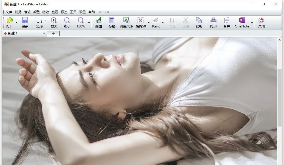284x165 pixels.
Task: Click the 裁剪 crop tool
Action: pos(172,23)
